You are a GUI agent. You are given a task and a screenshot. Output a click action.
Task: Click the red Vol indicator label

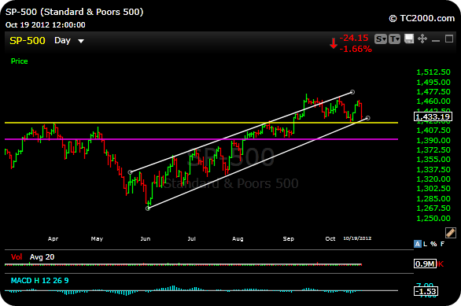click(17, 257)
